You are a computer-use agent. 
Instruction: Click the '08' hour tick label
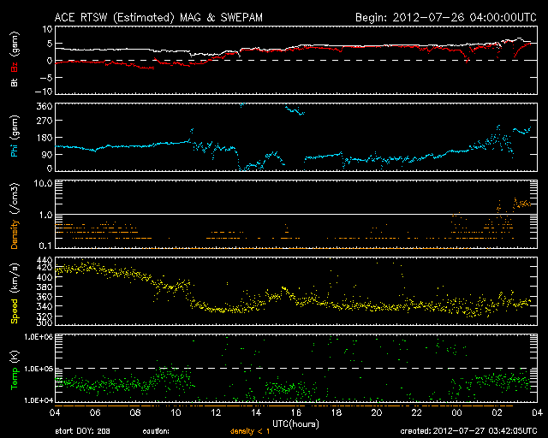click(135, 413)
